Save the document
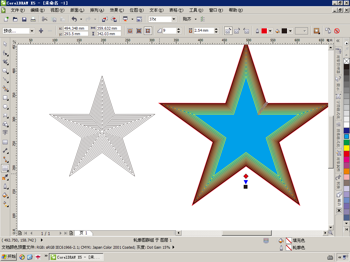The height and width of the screenshot is (262, 350). [x=24, y=19]
